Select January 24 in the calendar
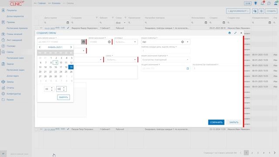The height and width of the screenshot is (157, 279). point(61,72)
